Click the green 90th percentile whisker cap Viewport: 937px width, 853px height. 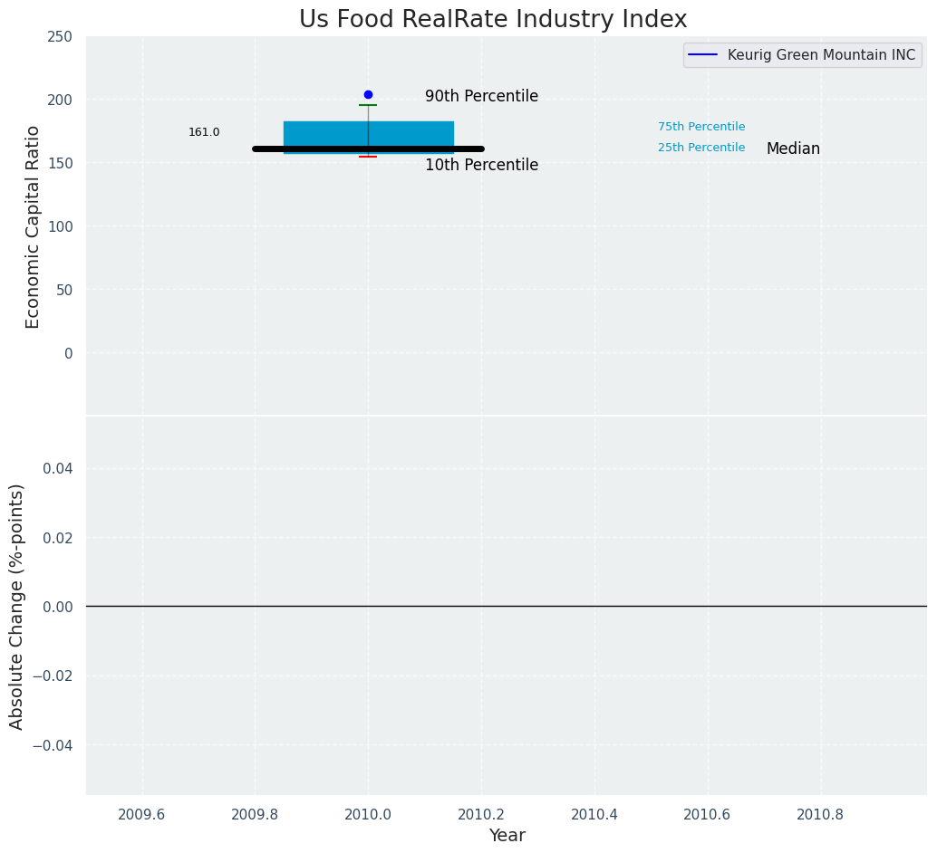pos(368,105)
